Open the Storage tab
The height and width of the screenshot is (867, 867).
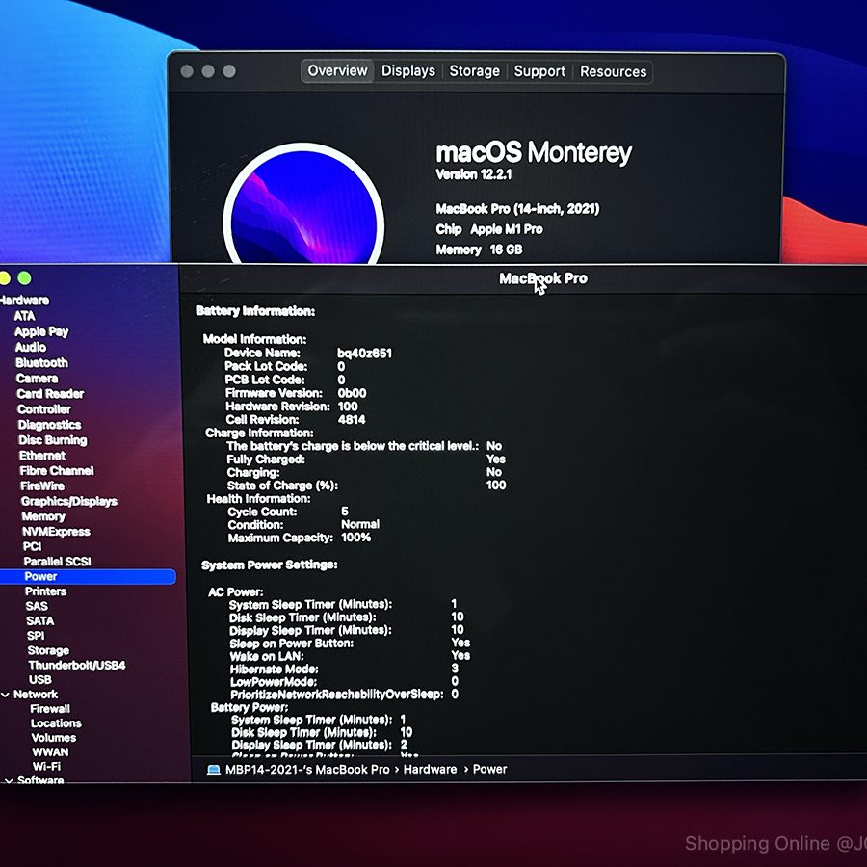(x=474, y=70)
